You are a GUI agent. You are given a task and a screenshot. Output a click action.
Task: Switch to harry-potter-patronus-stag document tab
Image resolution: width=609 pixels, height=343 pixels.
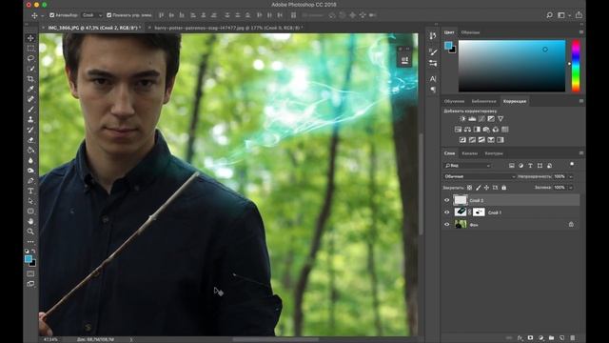[227, 28]
